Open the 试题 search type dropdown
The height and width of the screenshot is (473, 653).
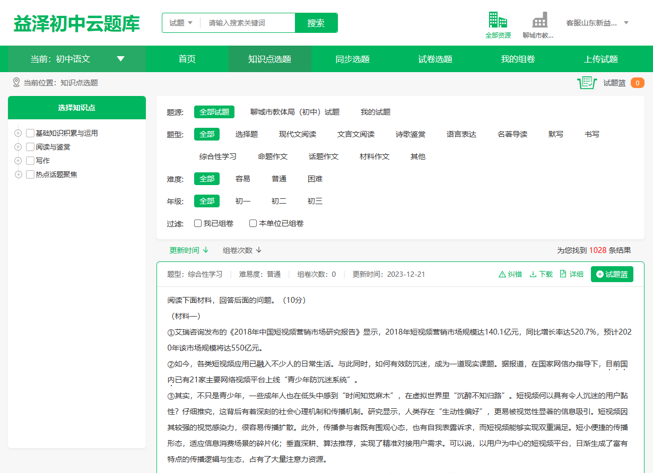(x=180, y=23)
